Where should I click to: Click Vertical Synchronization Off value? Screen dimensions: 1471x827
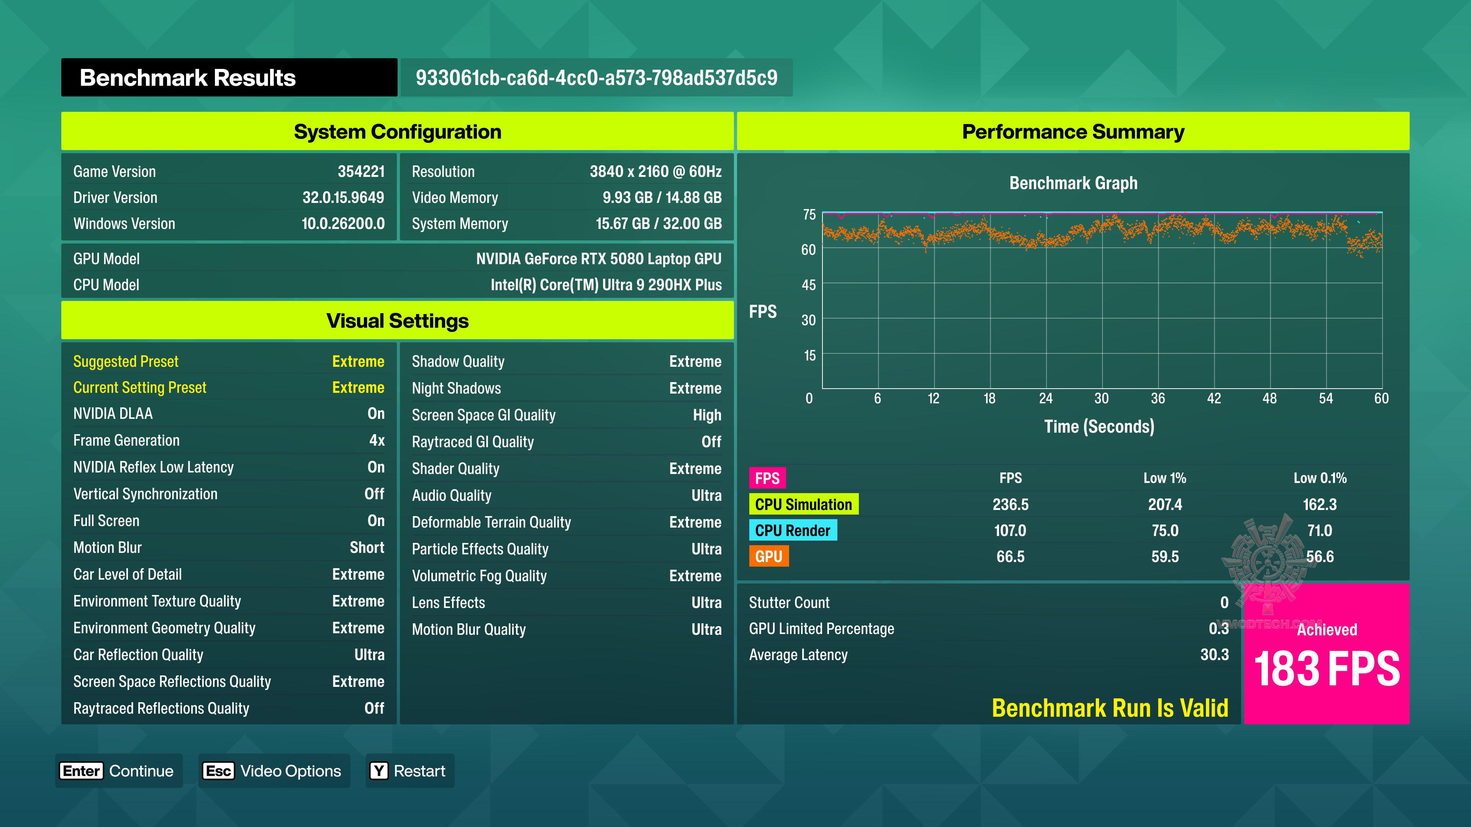click(x=374, y=494)
